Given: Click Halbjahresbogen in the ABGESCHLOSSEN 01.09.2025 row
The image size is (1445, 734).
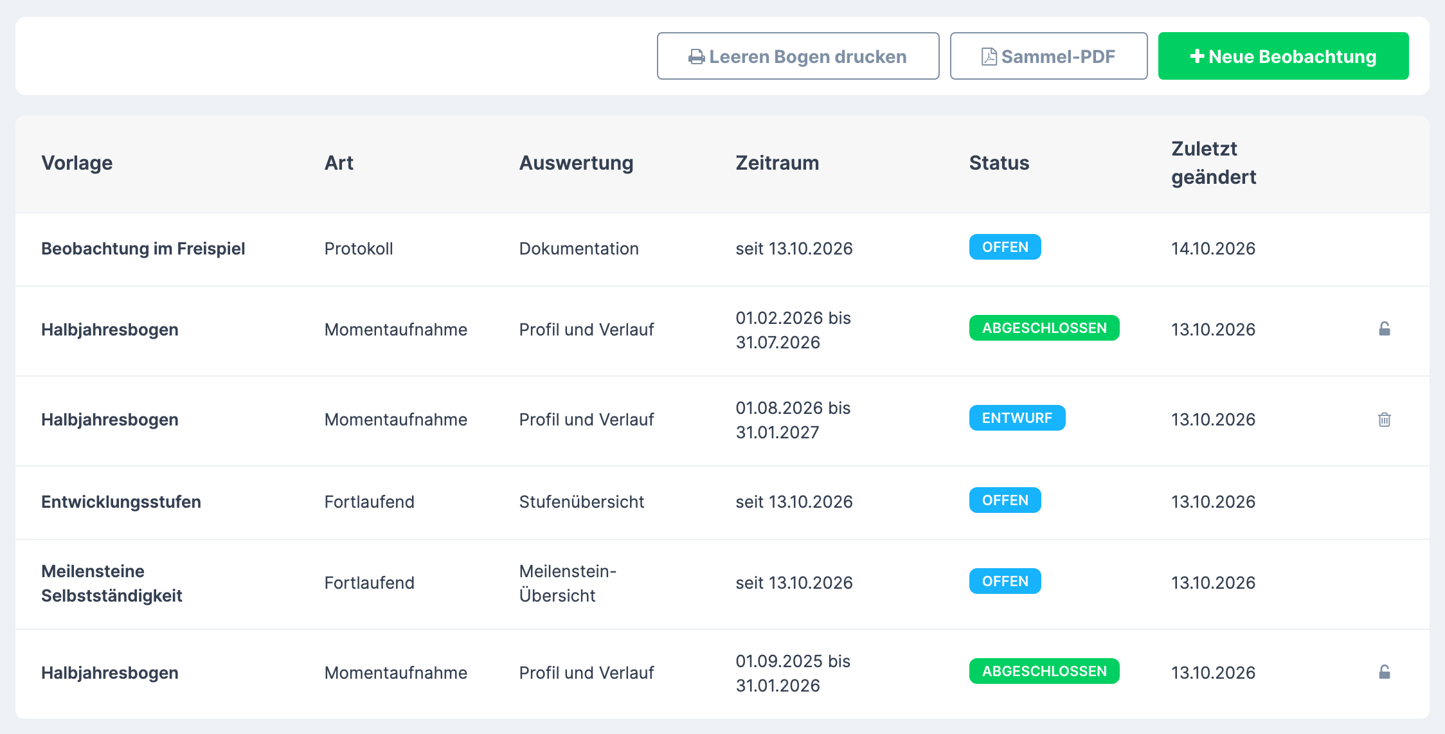Looking at the screenshot, I should (x=110, y=673).
